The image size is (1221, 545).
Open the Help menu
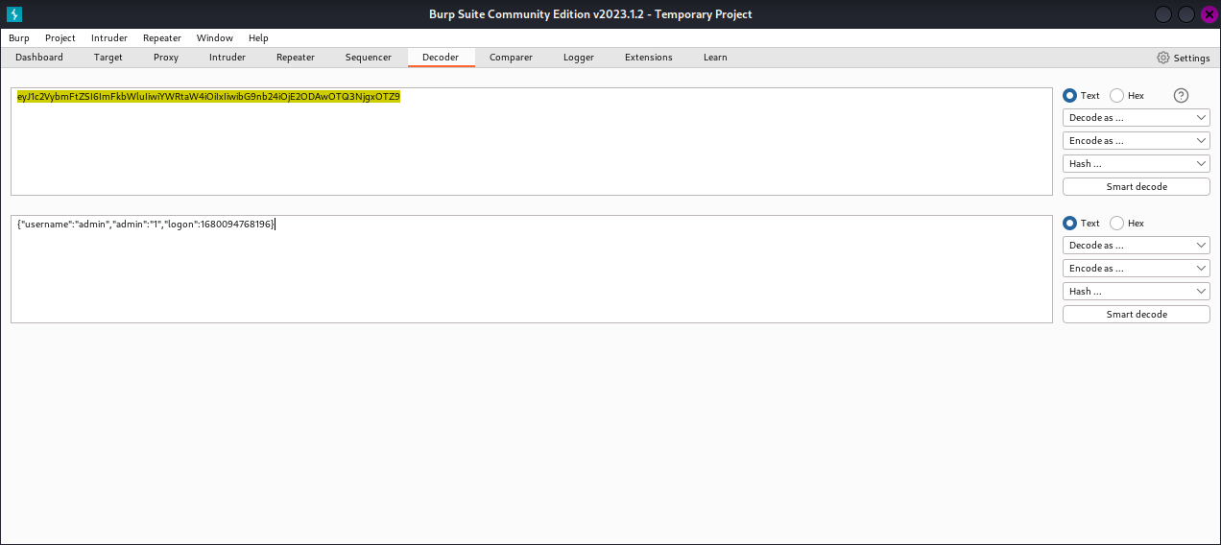(258, 37)
